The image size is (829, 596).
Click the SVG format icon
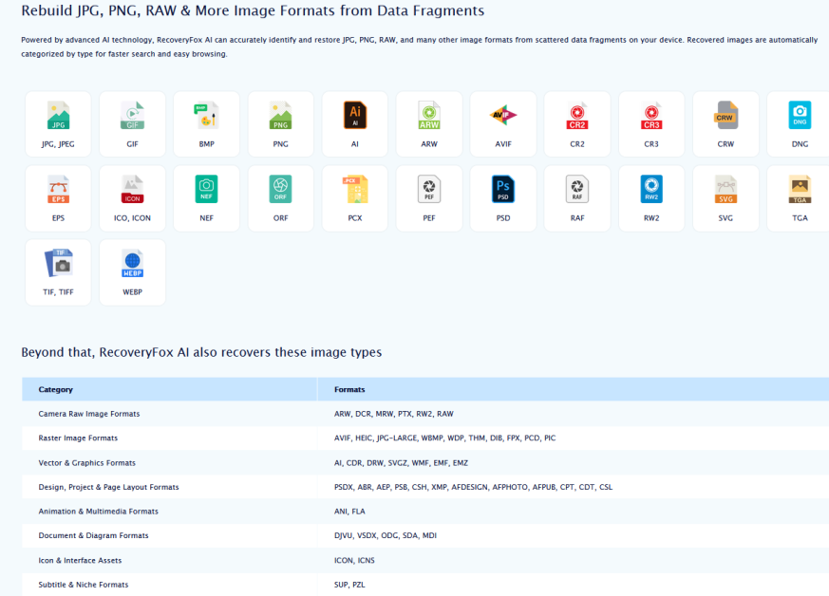(725, 189)
